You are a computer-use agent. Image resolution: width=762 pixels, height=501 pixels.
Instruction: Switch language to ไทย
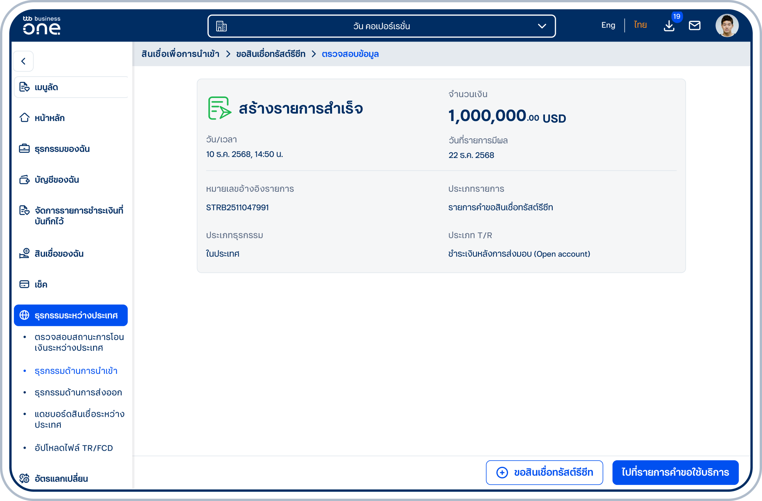point(640,25)
